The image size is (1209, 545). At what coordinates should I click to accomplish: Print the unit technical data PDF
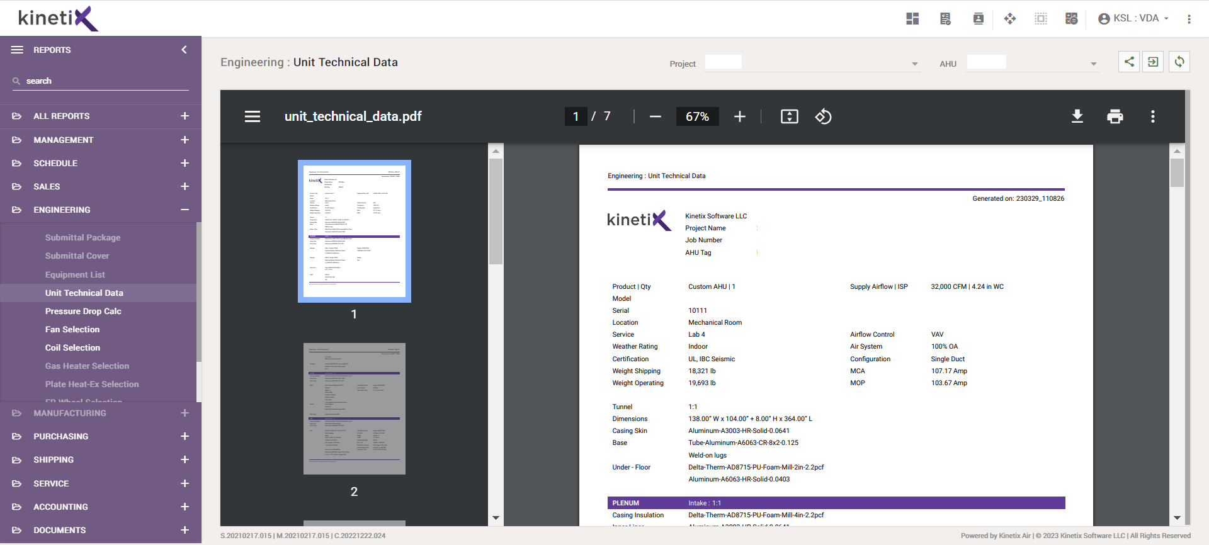pyautogui.click(x=1115, y=116)
